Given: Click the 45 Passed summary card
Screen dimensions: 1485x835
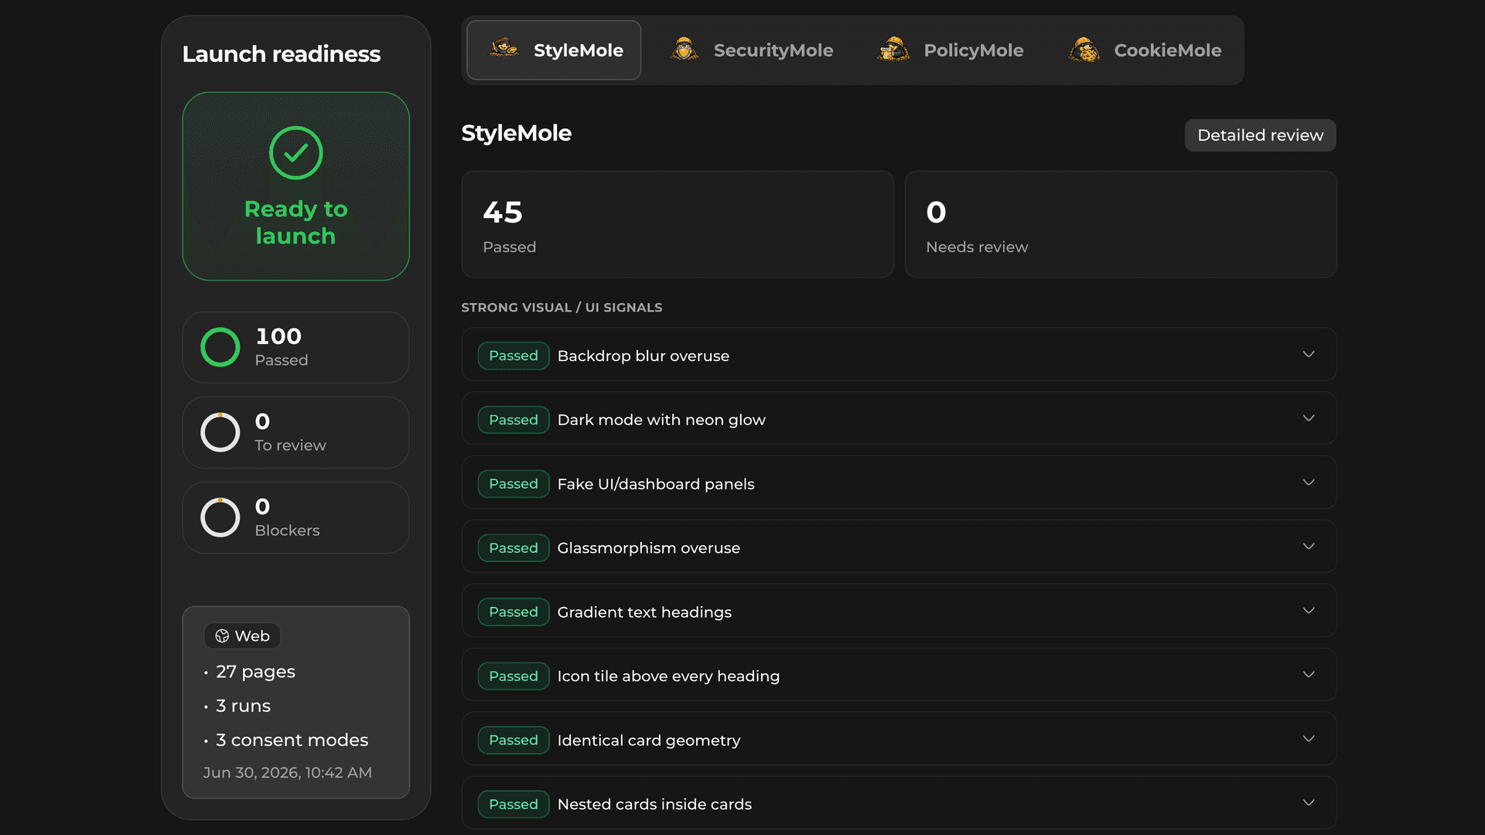Looking at the screenshot, I should pos(678,224).
